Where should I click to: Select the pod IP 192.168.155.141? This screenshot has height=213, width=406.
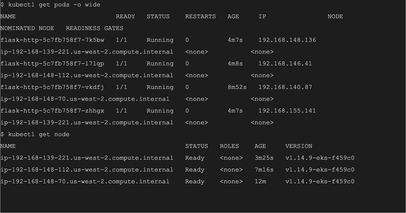click(x=287, y=111)
